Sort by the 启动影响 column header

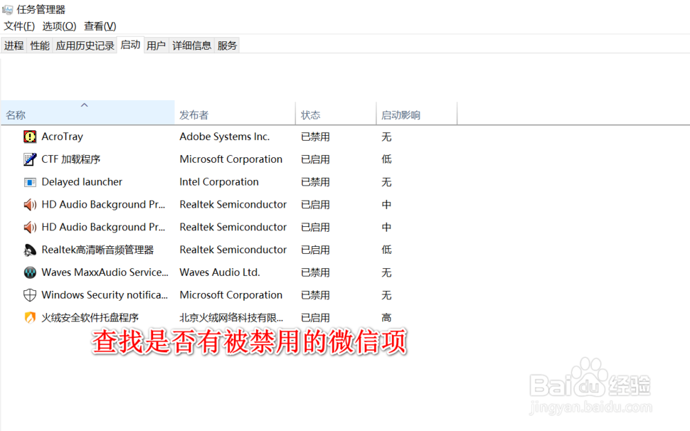417,112
